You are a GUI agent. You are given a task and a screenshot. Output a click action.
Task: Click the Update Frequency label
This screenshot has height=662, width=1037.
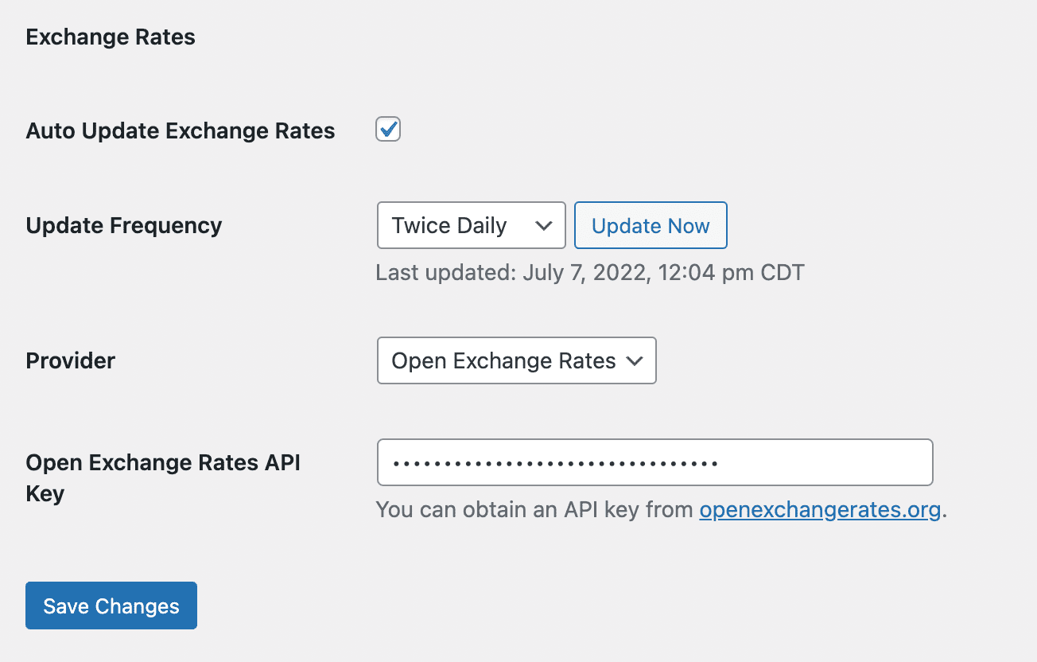123,225
